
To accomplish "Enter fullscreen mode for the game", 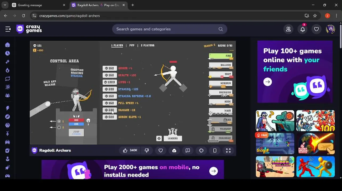I will tap(228, 150).
